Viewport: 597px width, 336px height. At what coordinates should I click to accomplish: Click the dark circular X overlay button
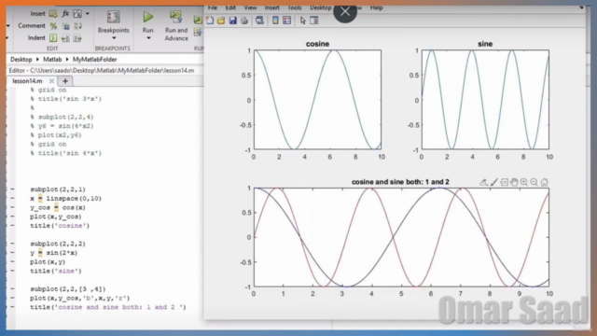(x=345, y=11)
